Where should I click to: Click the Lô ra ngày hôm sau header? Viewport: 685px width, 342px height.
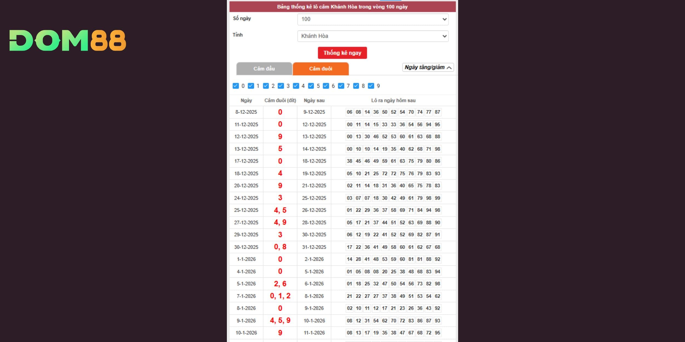(393, 100)
